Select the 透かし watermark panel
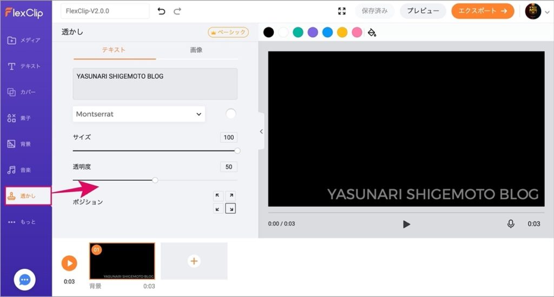The width and height of the screenshot is (554, 297). tap(28, 196)
